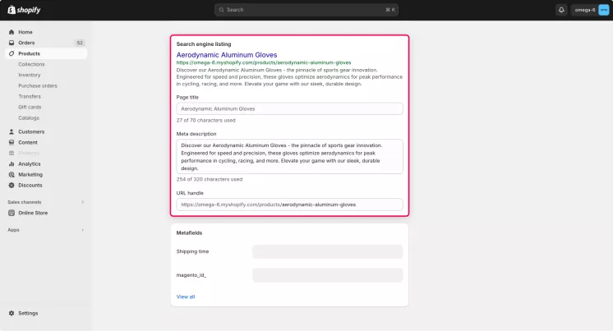Click the Search engine listing heading
The height and width of the screenshot is (331, 613).
coord(204,44)
